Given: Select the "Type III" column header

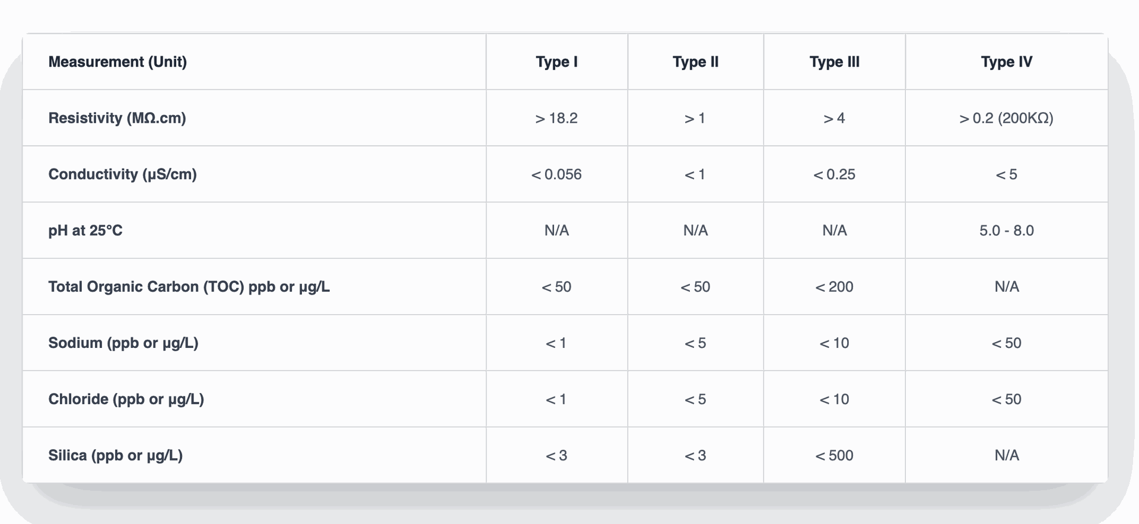Looking at the screenshot, I should pyautogui.click(x=834, y=62).
